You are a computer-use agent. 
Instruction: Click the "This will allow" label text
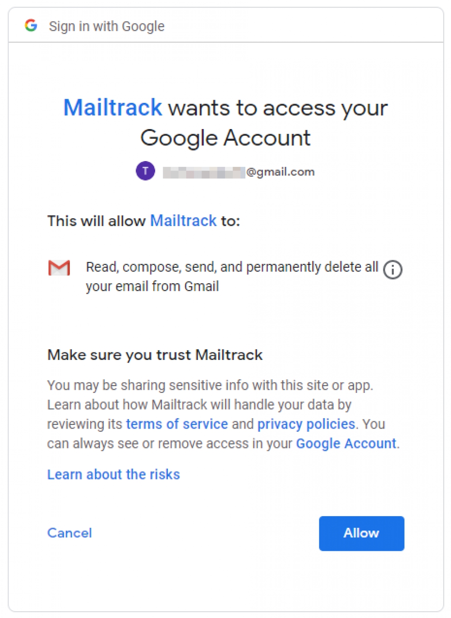tap(97, 221)
